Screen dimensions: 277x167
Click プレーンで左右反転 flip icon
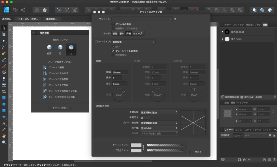pyautogui.click(x=45, y=79)
